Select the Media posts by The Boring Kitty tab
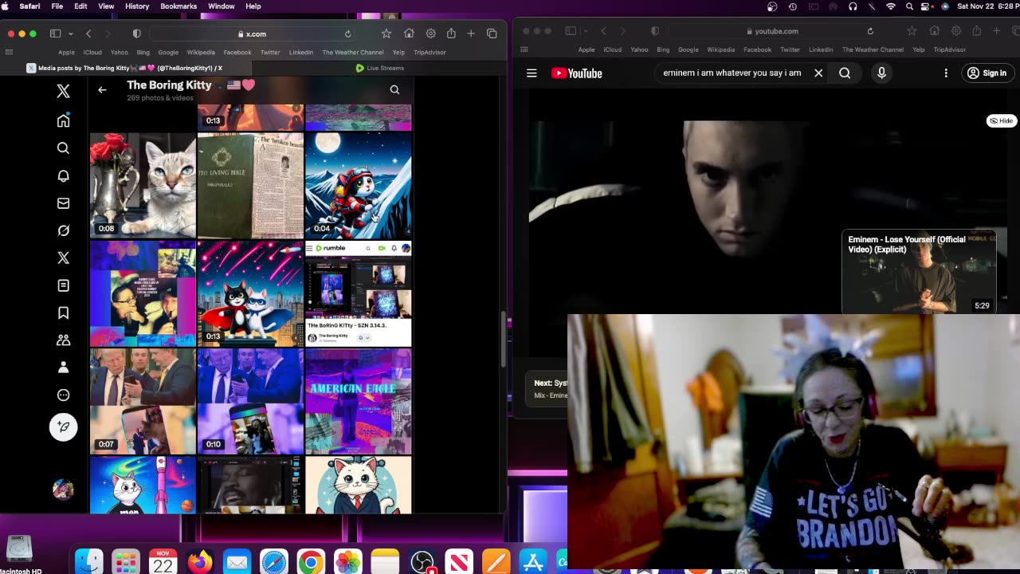 point(125,69)
